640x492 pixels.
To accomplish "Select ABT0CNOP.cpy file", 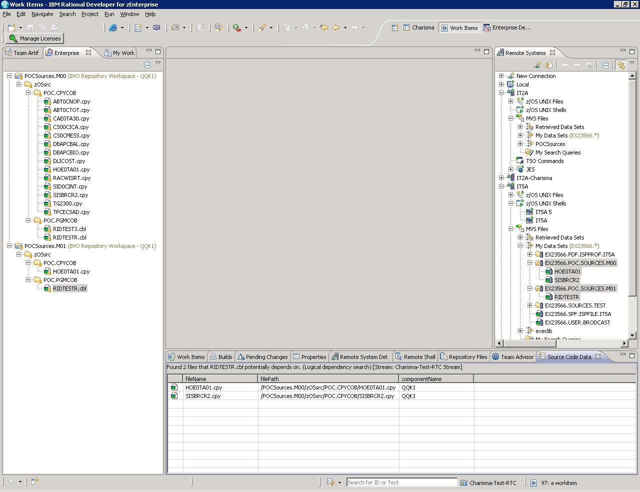I will point(71,101).
